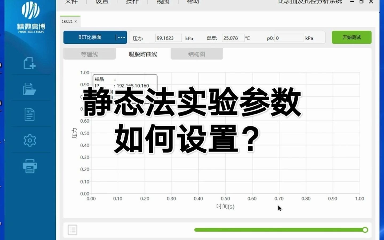Open the settings gear icon in sidebar
Screen dimensions: 384x240
coord(30,140)
